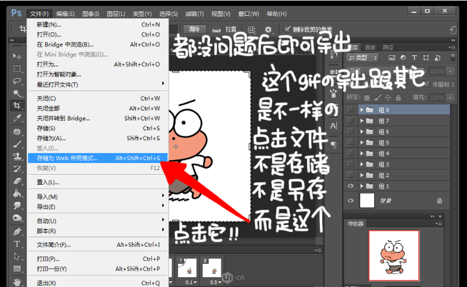This screenshot has height=287, width=467.
Task: Click the text layer filter icon
Action: pos(414,57)
